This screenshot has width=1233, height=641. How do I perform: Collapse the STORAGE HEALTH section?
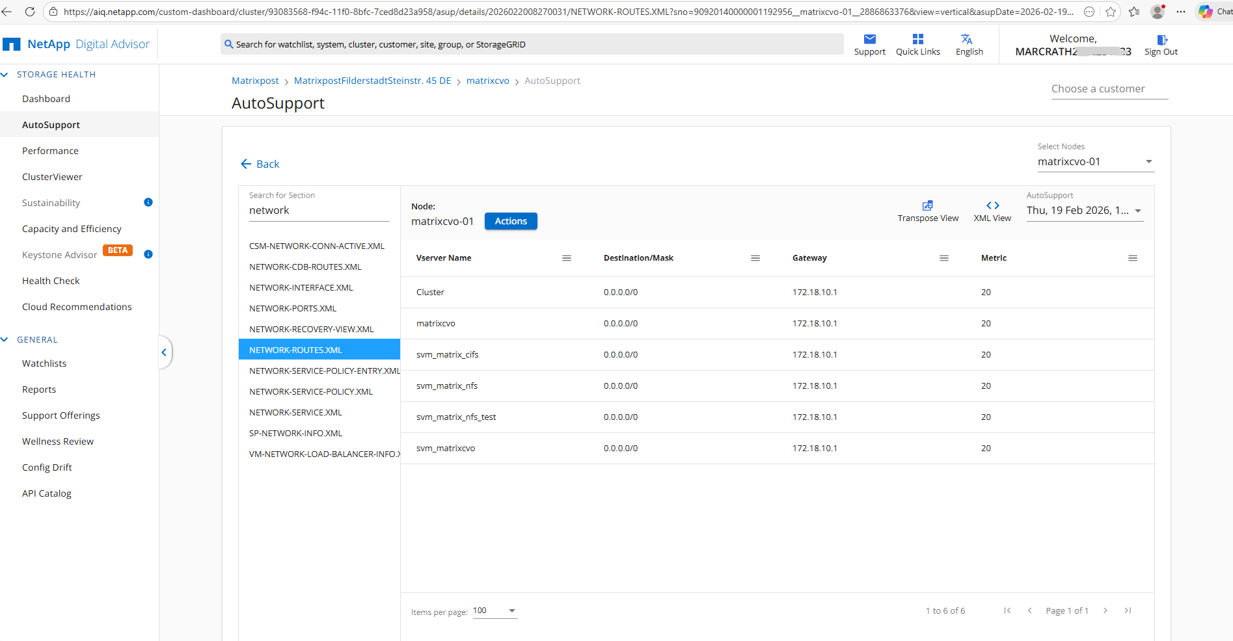coord(5,75)
